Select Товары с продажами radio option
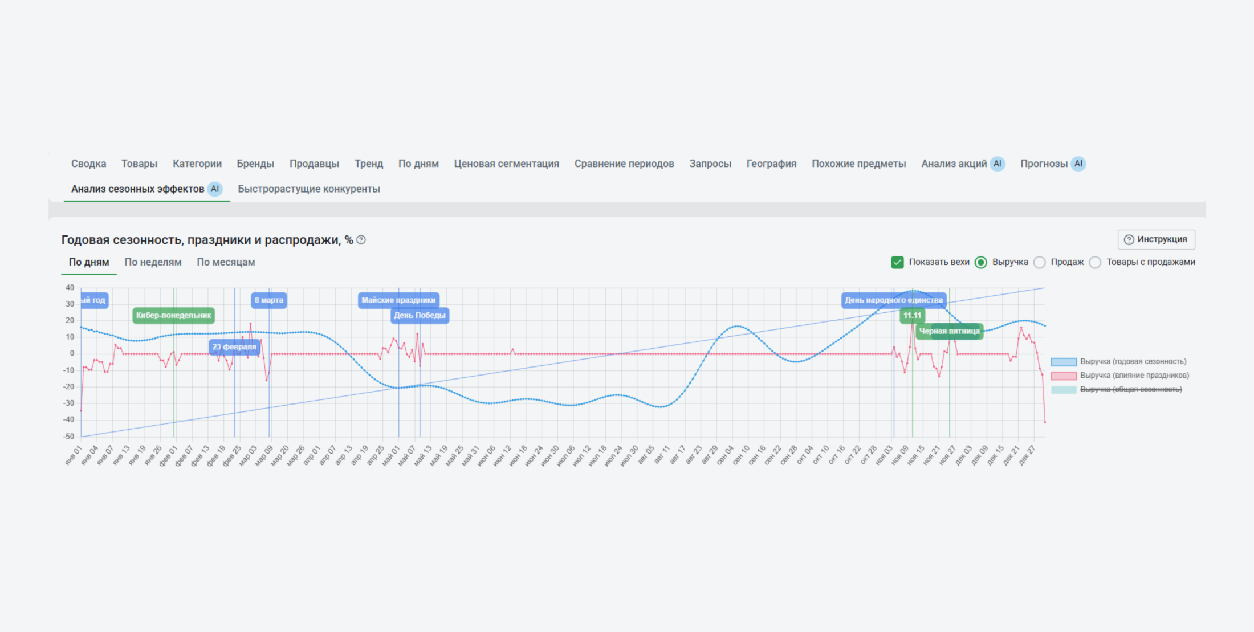This screenshot has height=632, width=1254. click(x=1095, y=262)
